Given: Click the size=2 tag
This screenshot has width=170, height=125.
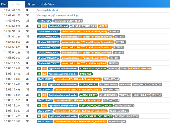Looking at the screenshot, I should [x=124, y=68].
